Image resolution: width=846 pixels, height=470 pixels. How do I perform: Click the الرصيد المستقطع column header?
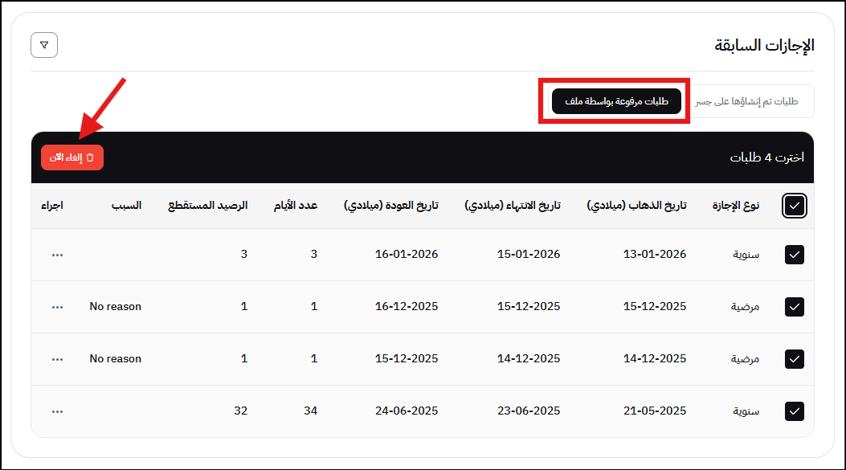pos(208,206)
